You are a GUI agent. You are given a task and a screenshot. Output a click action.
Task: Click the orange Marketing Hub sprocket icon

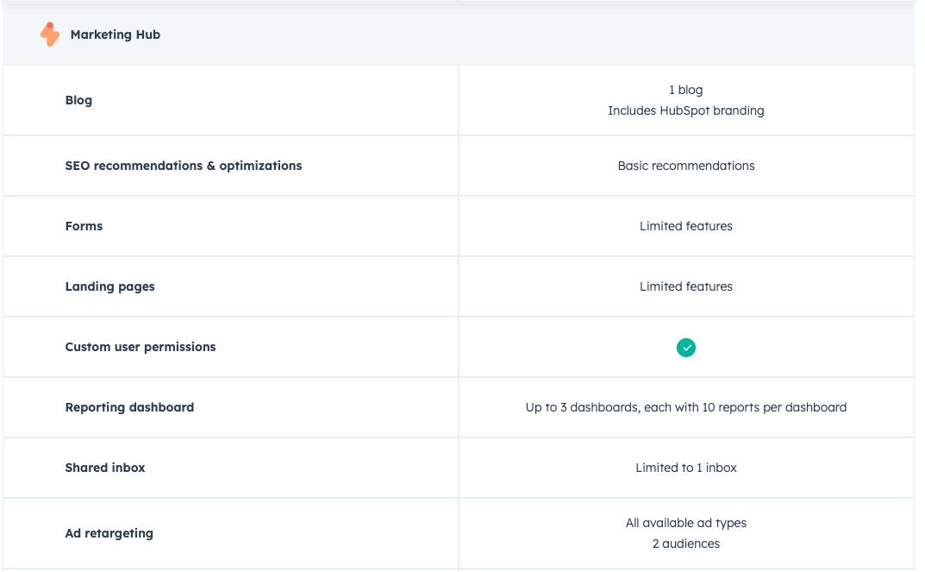tap(50, 35)
